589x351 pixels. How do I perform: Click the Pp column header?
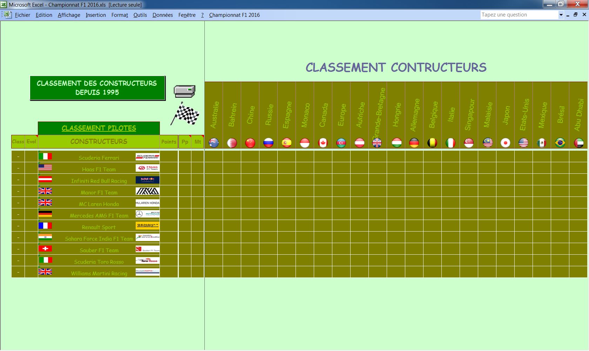[185, 142]
